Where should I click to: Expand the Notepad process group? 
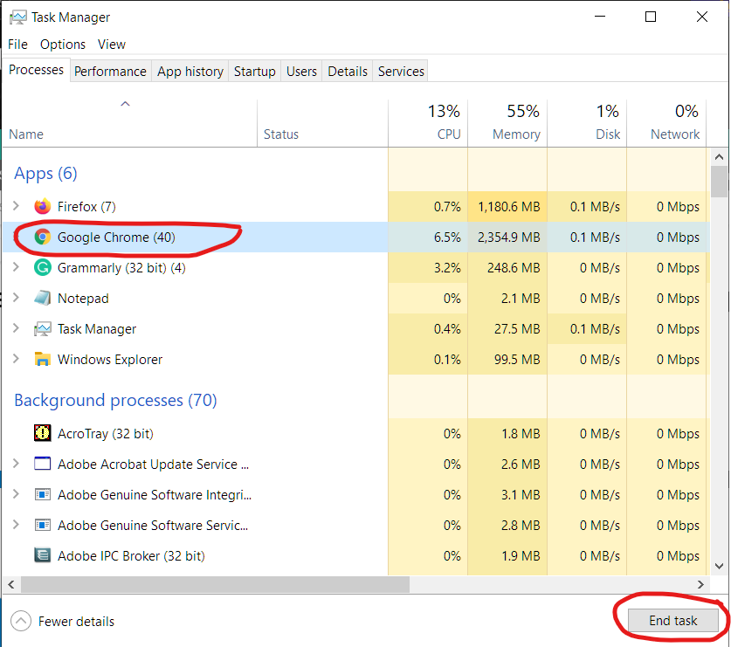pos(16,298)
